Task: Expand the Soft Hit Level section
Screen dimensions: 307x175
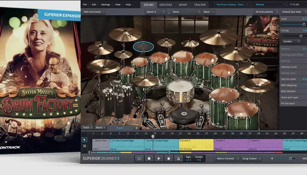Action: point(293,79)
